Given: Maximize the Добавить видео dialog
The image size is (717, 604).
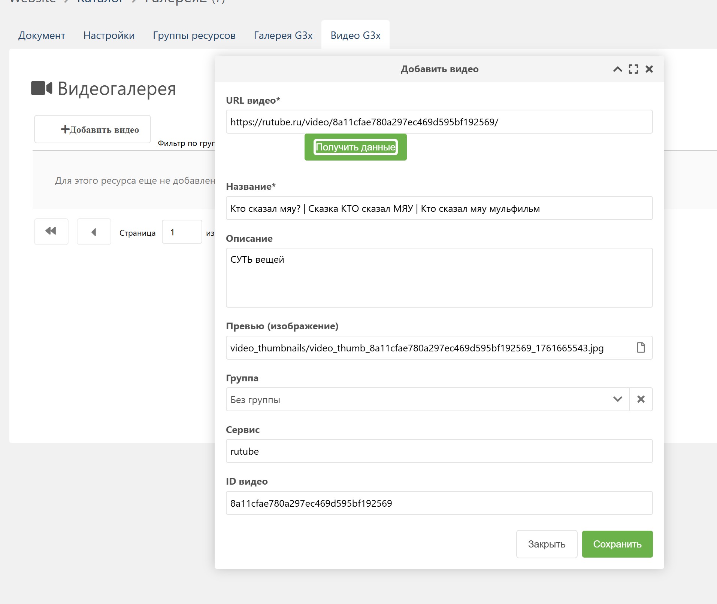Looking at the screenshot, I should [633, 69].
